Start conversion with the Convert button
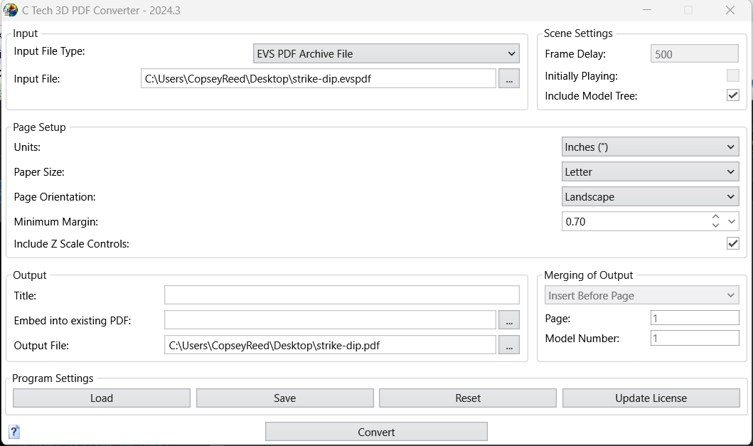753x446 pixels. click(375, 431)
